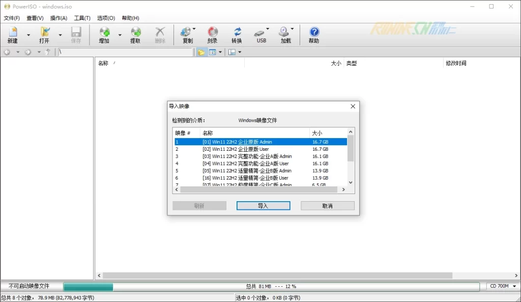The height and width of the screenshot is (302, 521).
Task: Click the image list vertical scrollbar down arrow
Action: (351, 182)
